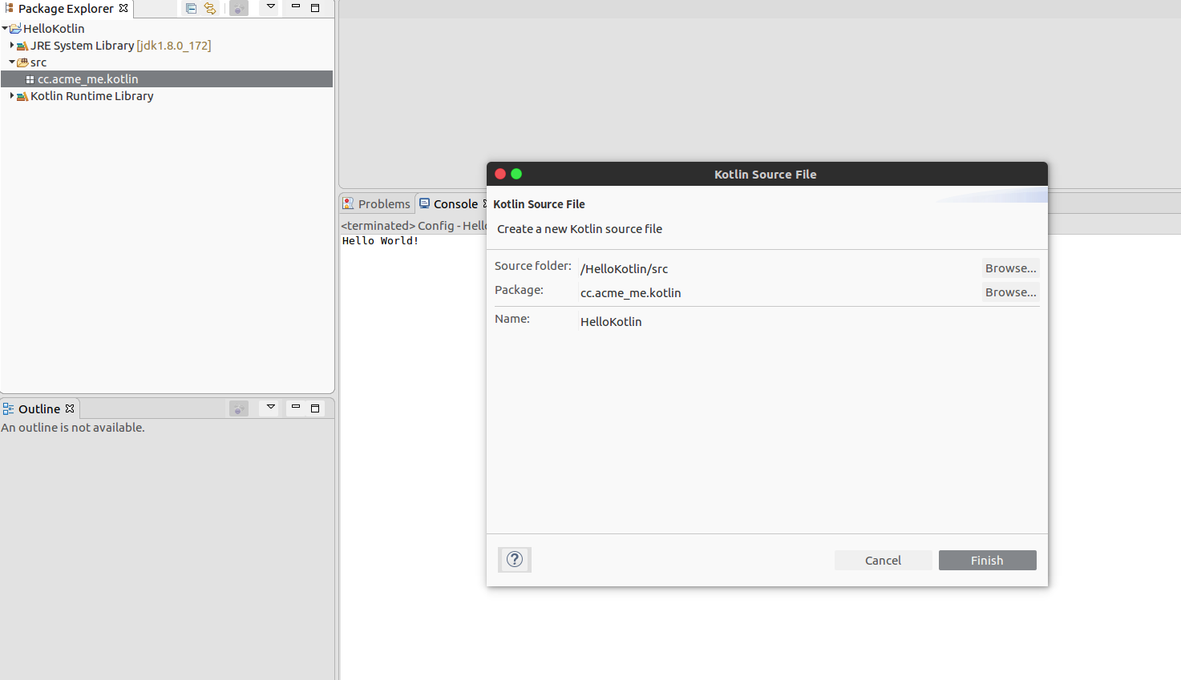Click the Console tab monitor icon
The width and height of the screenshot is (1181, 680).
[425, 203]
